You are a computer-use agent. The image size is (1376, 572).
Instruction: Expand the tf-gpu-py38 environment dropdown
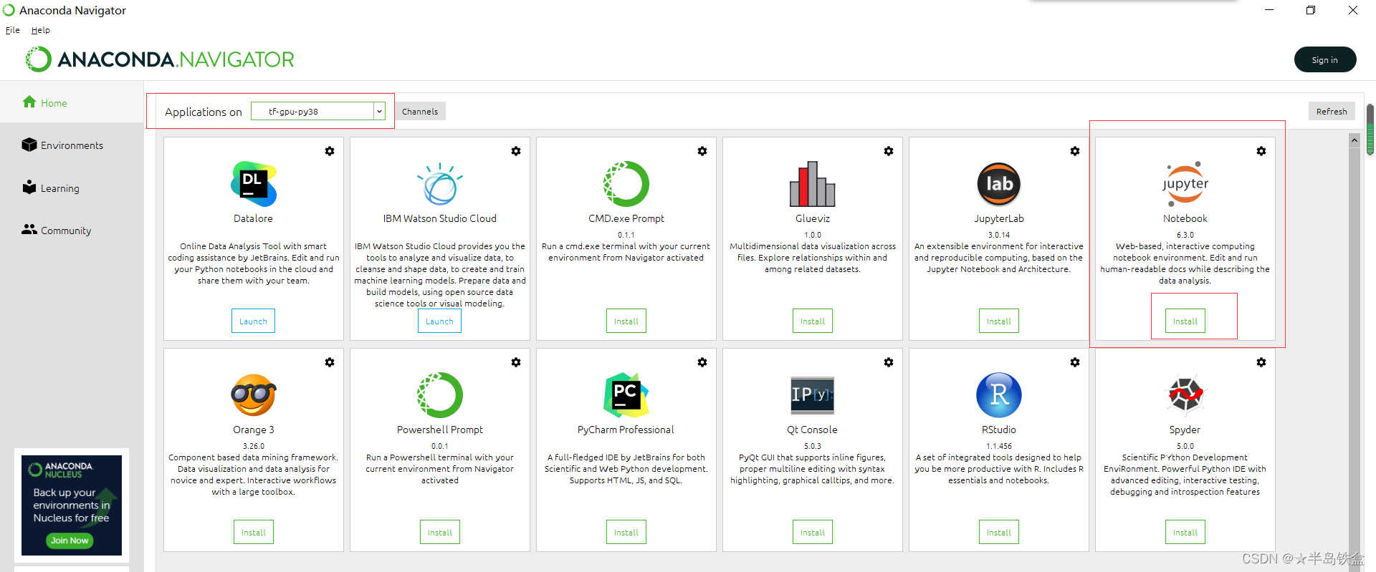click(379, 111)
